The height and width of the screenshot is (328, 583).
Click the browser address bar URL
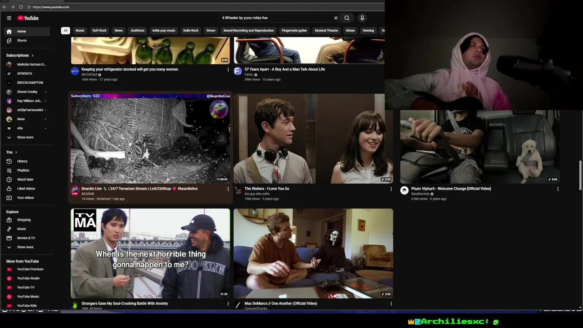(x=51, y=7)
